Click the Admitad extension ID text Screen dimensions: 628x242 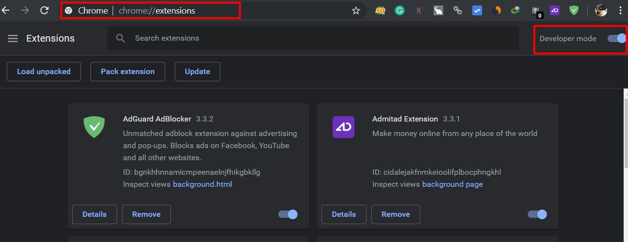point(437,172)
